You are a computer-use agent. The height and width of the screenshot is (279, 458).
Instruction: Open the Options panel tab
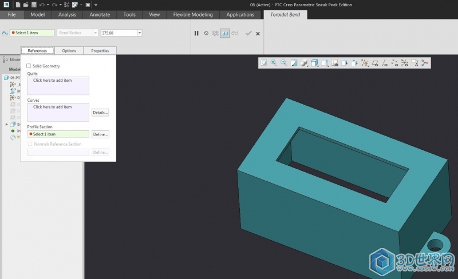pyautogui.click(x=69, y=50)
